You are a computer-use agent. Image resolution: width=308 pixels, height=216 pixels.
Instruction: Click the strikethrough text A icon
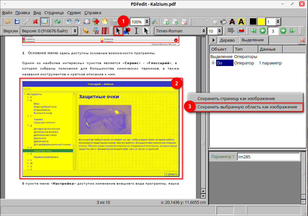233,22
